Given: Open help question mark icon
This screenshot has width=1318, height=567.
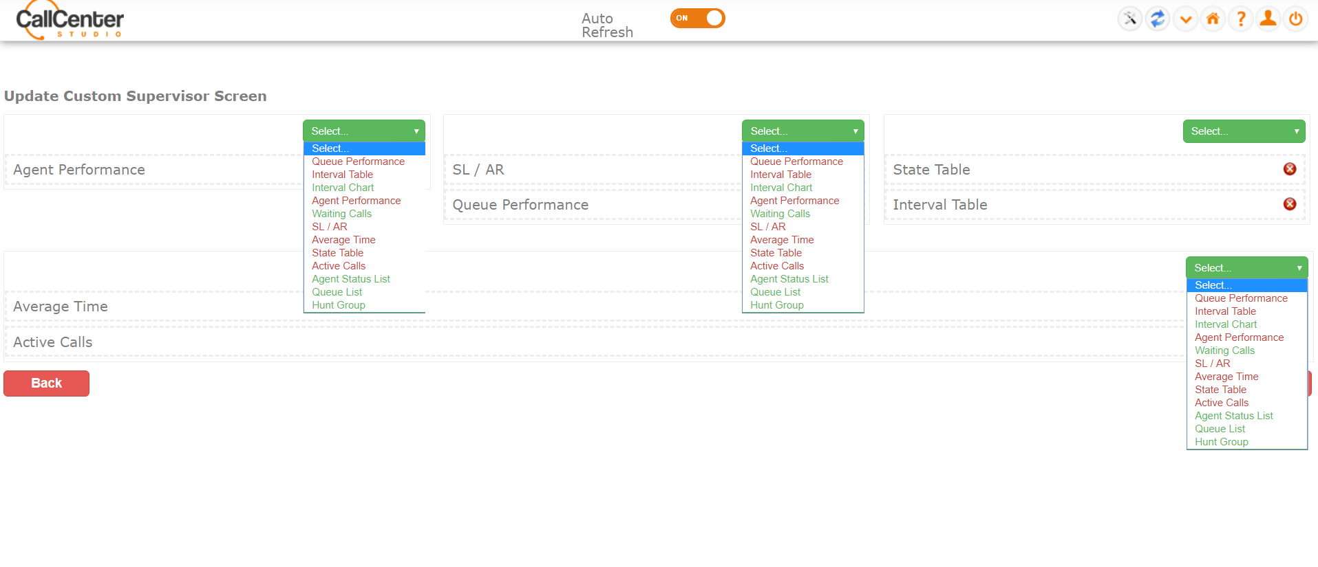Looking at the screenshot, I should point(1240,19).
